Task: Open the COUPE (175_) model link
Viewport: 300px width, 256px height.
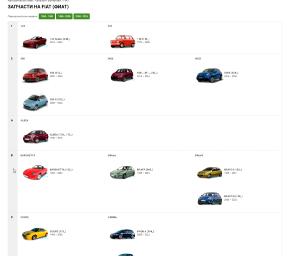Action: point(58,231)
